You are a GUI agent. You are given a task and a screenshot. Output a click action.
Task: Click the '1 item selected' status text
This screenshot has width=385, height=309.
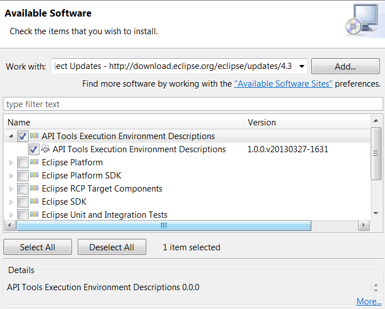[x=191, y=247]
